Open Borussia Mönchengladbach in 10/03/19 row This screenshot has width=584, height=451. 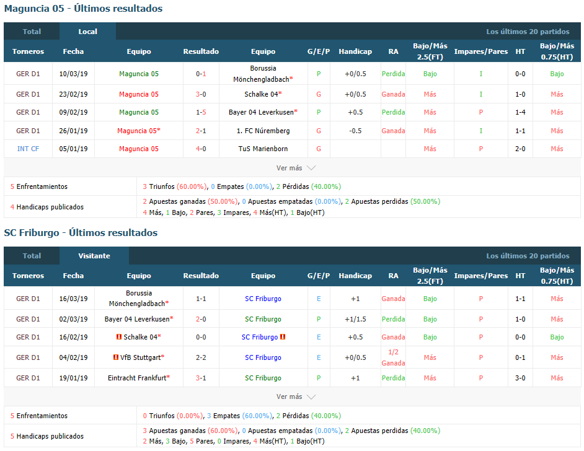click(263, 74)
